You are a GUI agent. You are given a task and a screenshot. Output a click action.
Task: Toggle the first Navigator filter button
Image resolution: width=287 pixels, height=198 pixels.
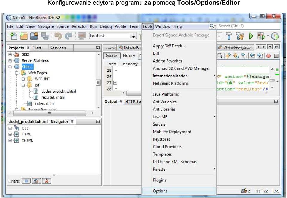(x=26, y=181)
